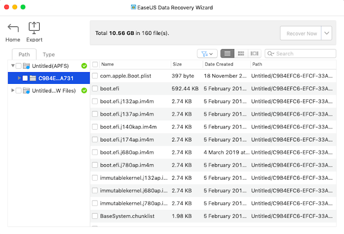Image resolution: width=344 pixels, height=234 pixels.
Task: Check the boot.efi file checkbox
Action: pos(95,88)
